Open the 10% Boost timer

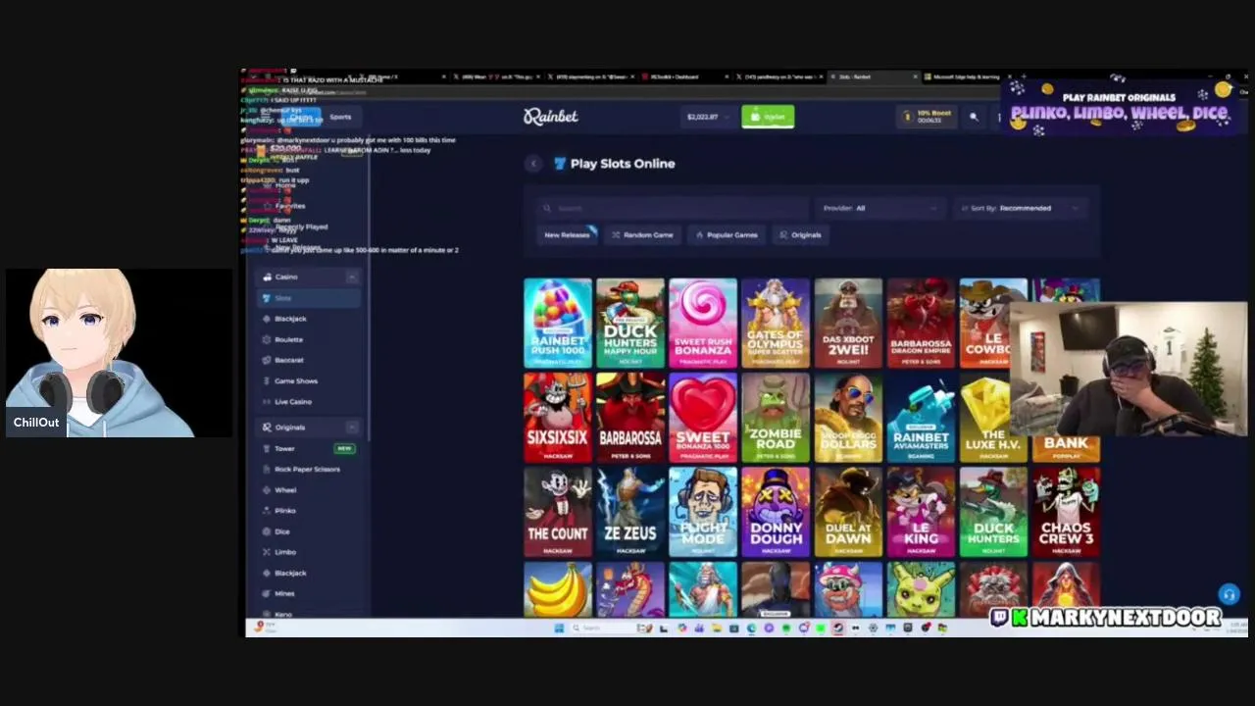pyautogui.click(x=929, y=117)
